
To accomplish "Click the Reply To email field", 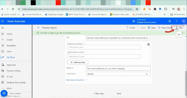I will [x=118, y=68].
